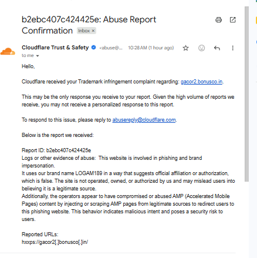
Task: Open the three-dot More options menu
Action: click(x=232, y=48)
